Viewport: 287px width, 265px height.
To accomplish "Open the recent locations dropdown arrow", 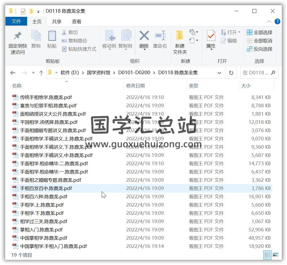I will coord(33,73).
